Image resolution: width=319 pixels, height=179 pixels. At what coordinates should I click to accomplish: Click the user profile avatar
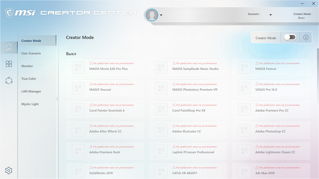(152, 15)
